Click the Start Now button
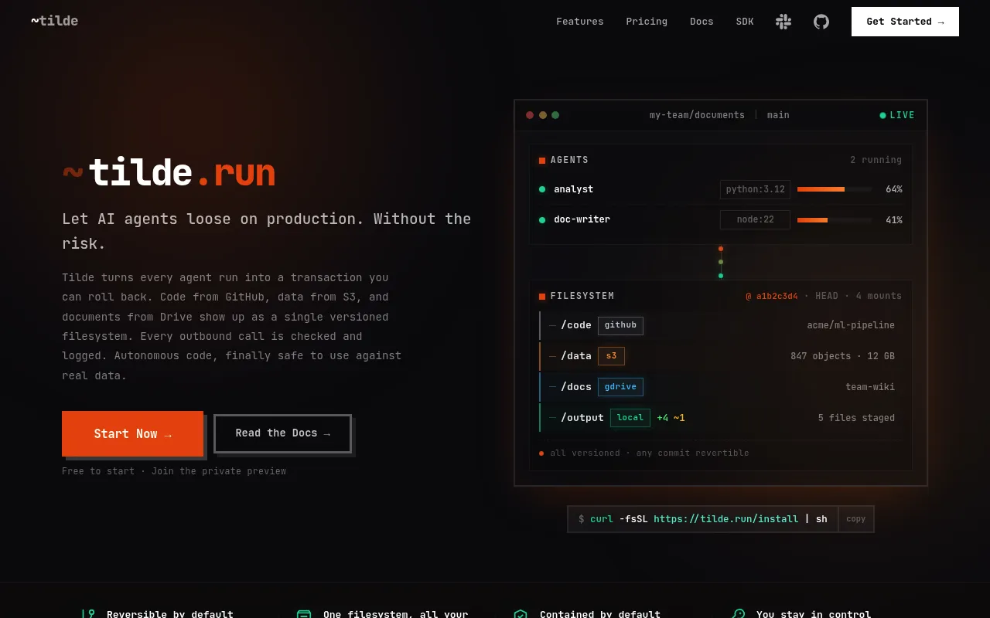Image resolution: width=990 pixels, height=618 pixels. (x=132, y=433)
